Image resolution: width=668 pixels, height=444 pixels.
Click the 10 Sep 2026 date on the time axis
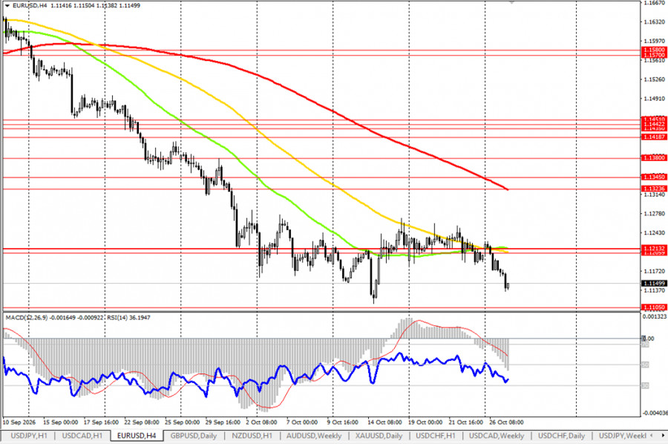[19, 422]
